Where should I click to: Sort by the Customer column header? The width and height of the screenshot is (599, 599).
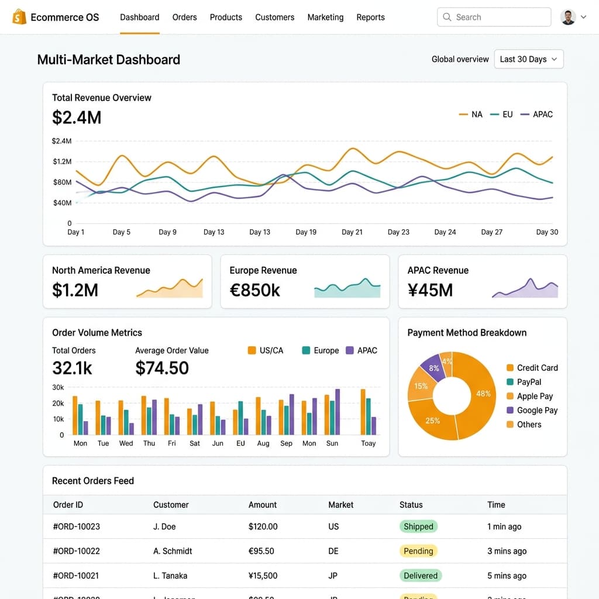pyautogui.click(x=171, y=505)
